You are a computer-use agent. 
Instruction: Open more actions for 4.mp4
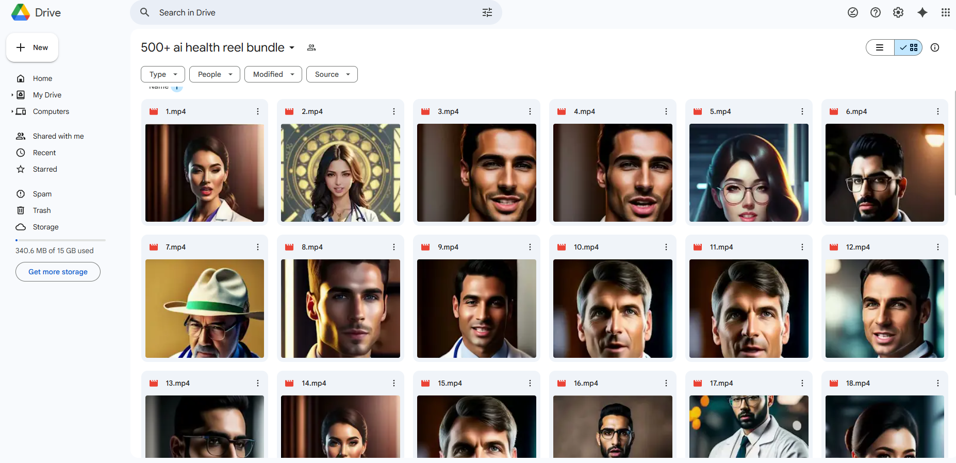[666, 111]
